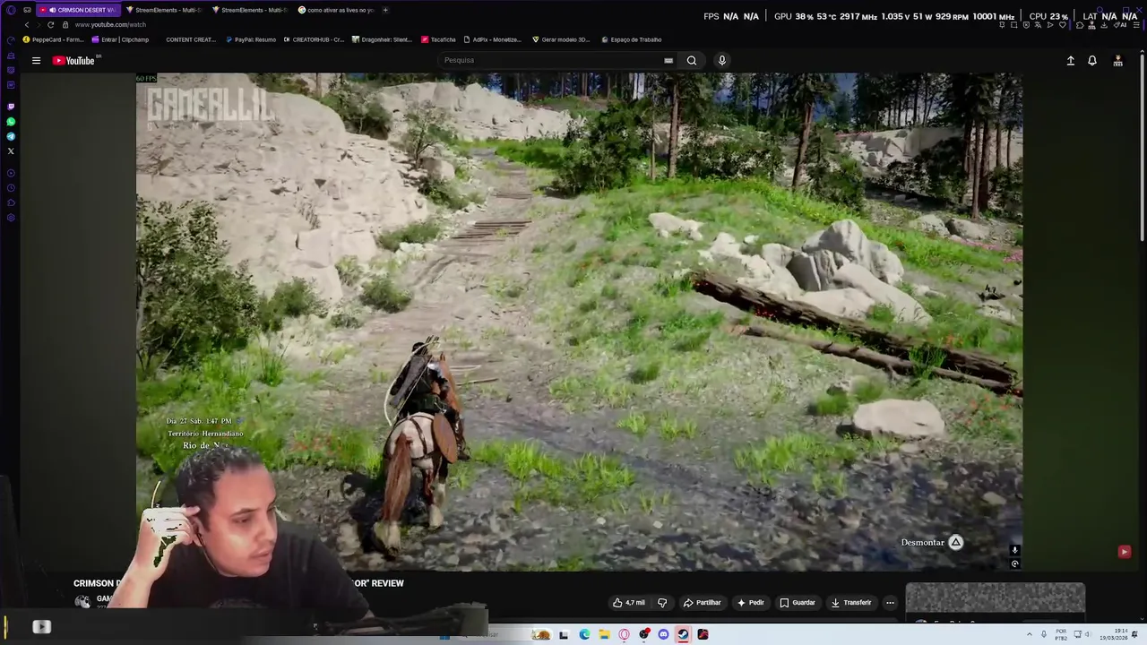Switch to 'como ativar as lives' tab
The width and height of the screenshot is (1147, 645).
[336, 10]
